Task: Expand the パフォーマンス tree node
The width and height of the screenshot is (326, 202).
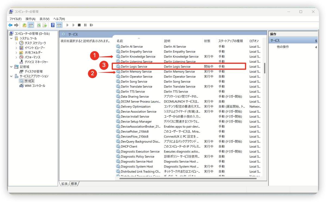Action: coord(16,57)
